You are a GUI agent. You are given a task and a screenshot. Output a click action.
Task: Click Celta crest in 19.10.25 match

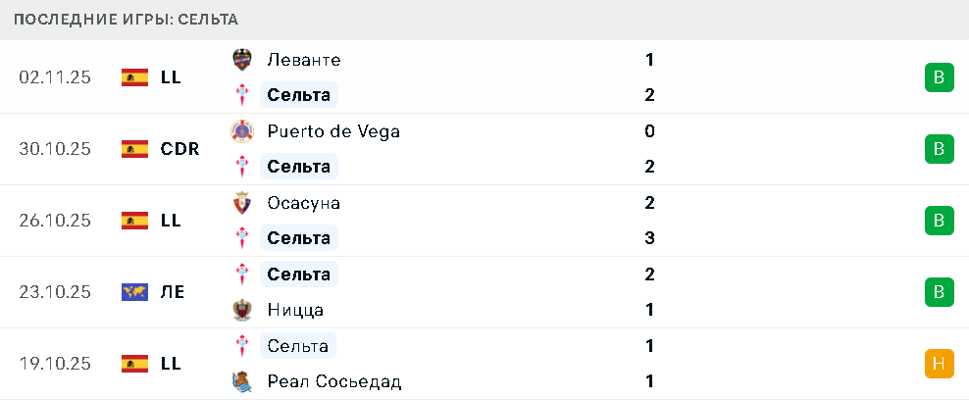coord(241,346)
